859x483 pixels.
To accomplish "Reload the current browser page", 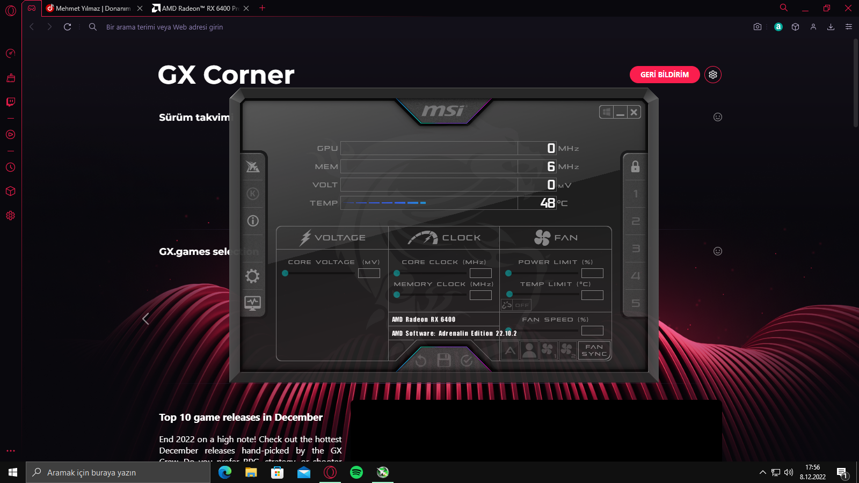I will click(68, 27).
